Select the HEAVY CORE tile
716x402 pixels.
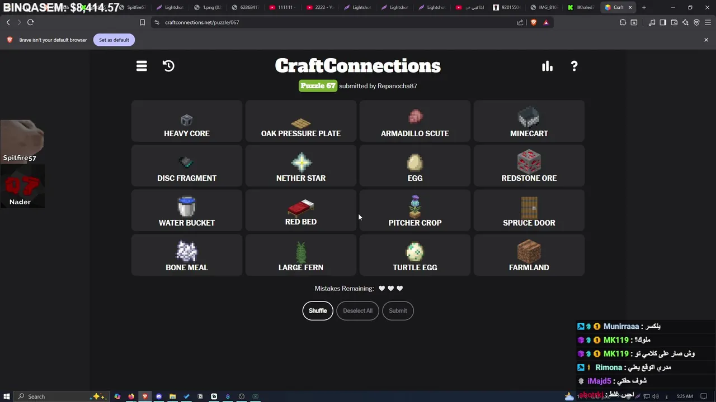[187, 121]
